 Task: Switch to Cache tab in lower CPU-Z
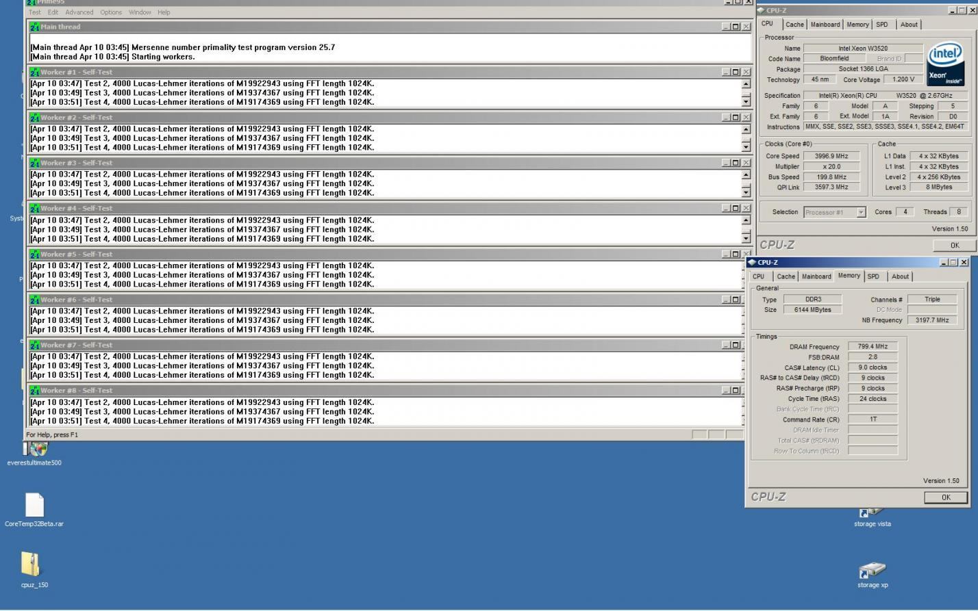point(786,276)
